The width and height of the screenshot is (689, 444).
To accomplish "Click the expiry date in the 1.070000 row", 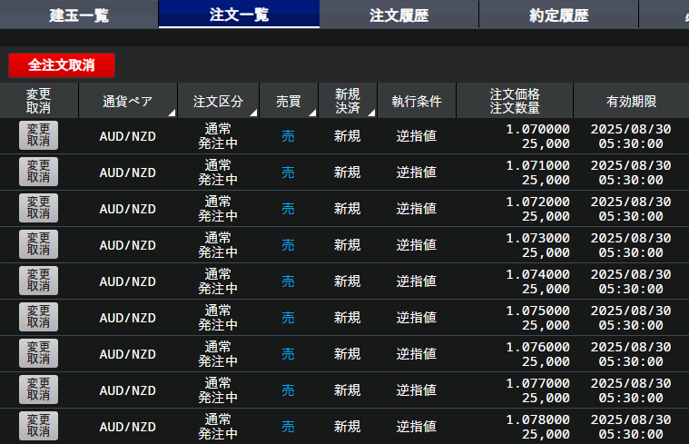I will [x=631, y=136].
